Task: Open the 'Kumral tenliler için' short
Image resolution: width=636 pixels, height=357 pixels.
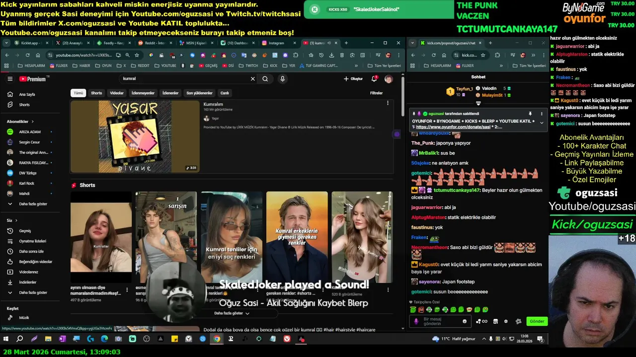Action: pos(232,237)
